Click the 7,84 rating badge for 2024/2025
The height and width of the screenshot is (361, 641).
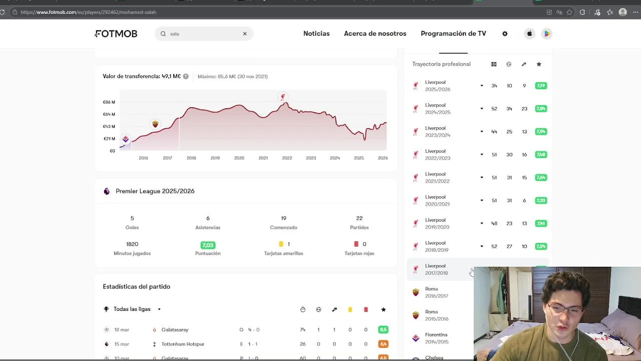pyautogui.click(x=541, y=109)
